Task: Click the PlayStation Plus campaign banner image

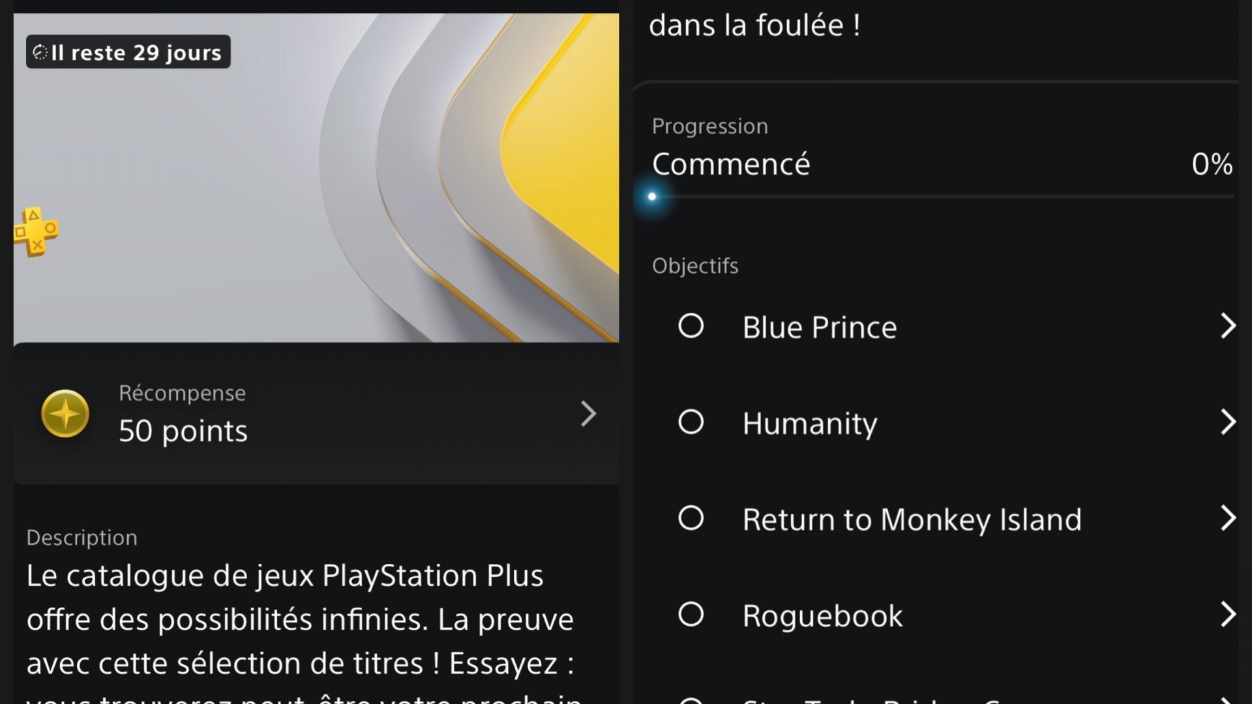Action: click(x=316, y=177)
